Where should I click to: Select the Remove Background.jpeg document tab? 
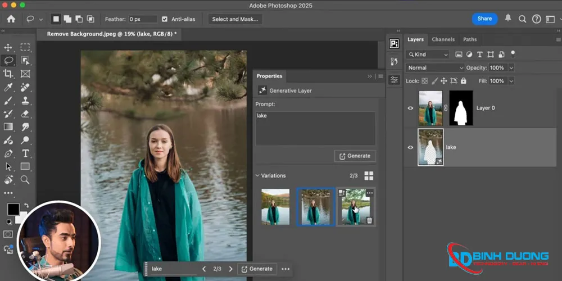[x=111, y=34]
